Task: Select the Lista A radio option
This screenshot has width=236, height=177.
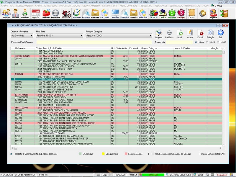Action: coord(196,42)
